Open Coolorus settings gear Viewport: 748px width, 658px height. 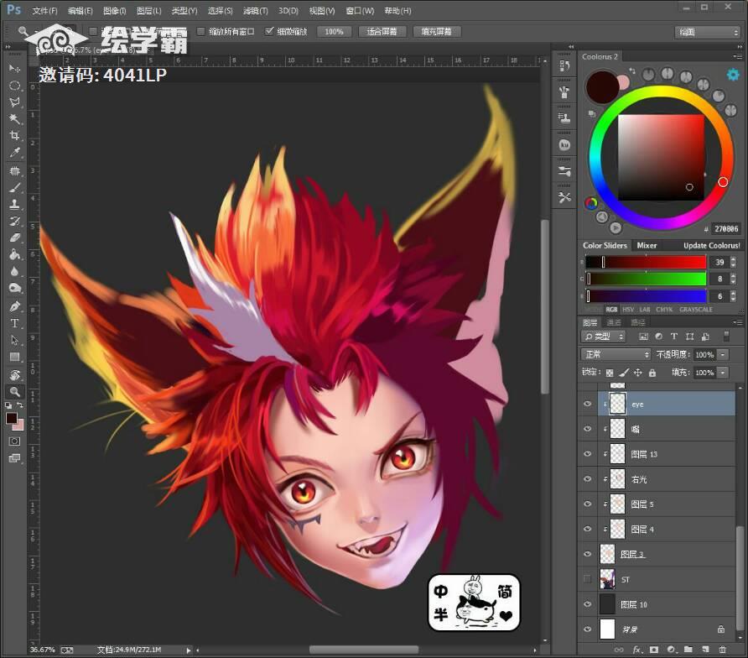pos(733,75)
